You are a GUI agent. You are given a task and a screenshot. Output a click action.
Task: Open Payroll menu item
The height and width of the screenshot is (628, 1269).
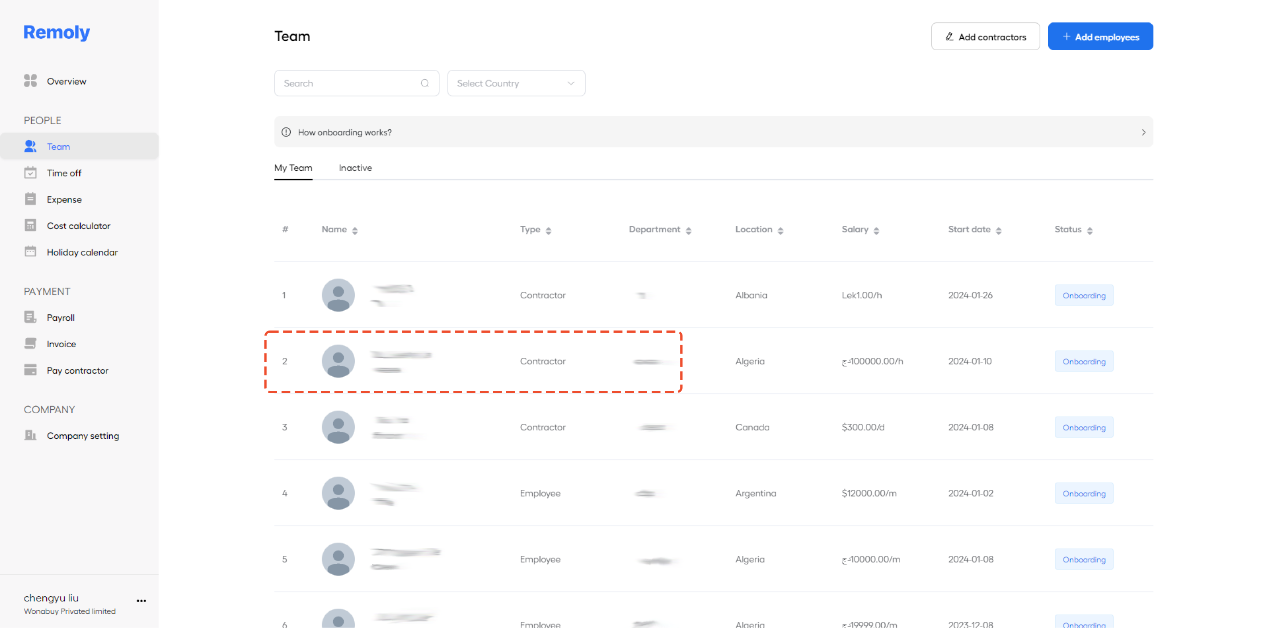(61, 317)
